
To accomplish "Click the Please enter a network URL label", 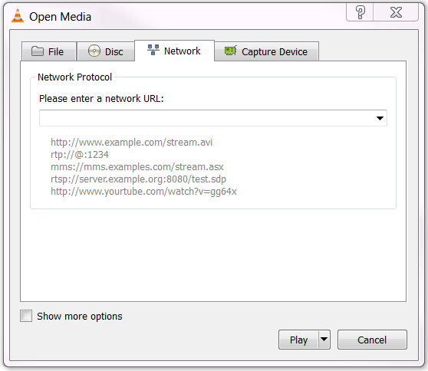I will click(101, 98).
